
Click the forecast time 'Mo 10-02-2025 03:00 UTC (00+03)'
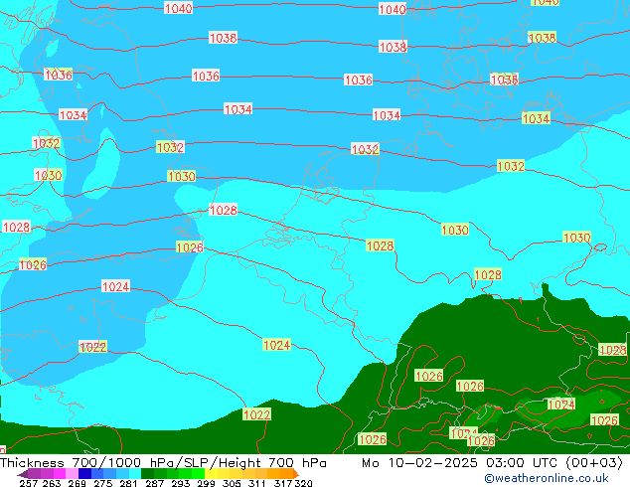pyautogui.click(x=492, y=463)
